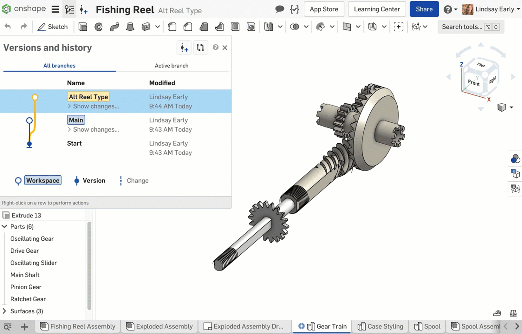This screenshot has height=334, width=522.
Task: Select Pinion Gear in the parts list
Action: tap(26, 287)
